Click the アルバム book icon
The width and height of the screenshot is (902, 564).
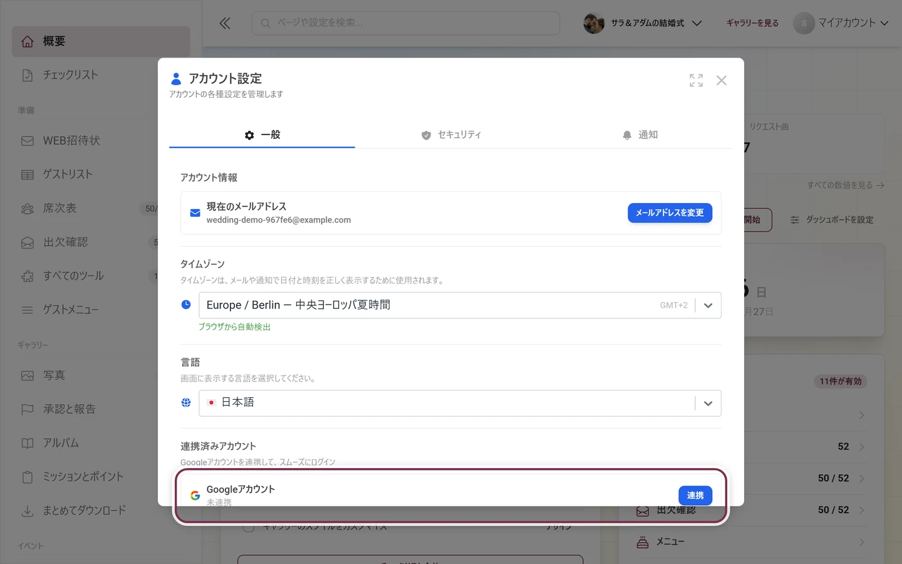point(28,444)
